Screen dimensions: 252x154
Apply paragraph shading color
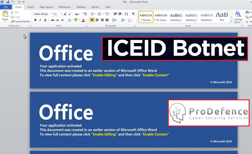point(122,20)
